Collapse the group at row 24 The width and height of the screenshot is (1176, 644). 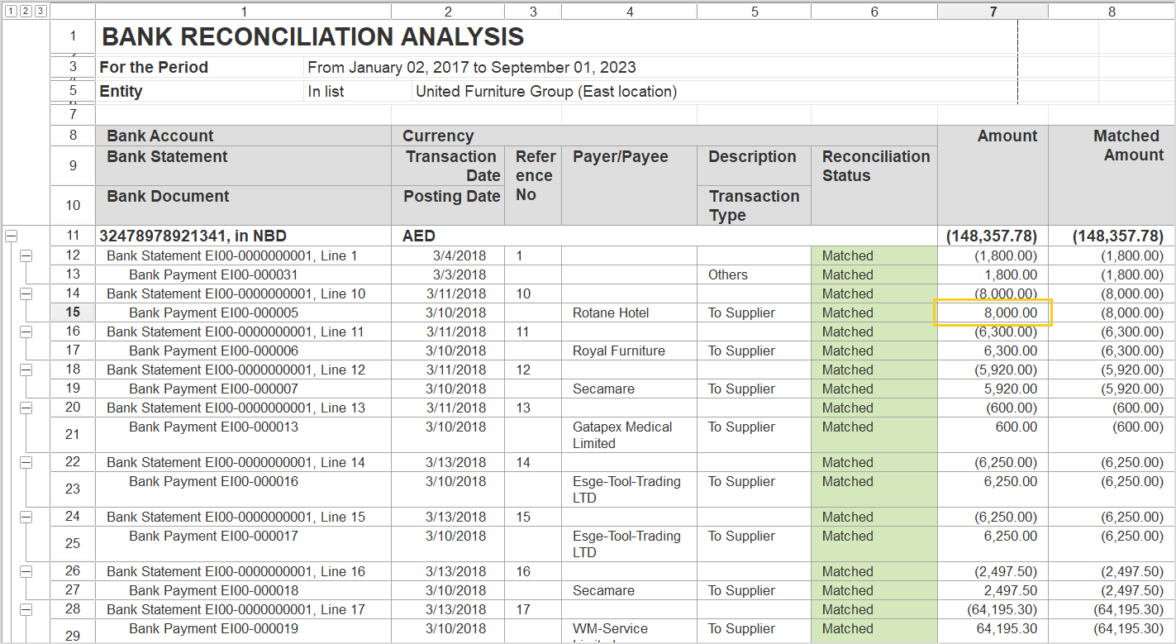26,517
